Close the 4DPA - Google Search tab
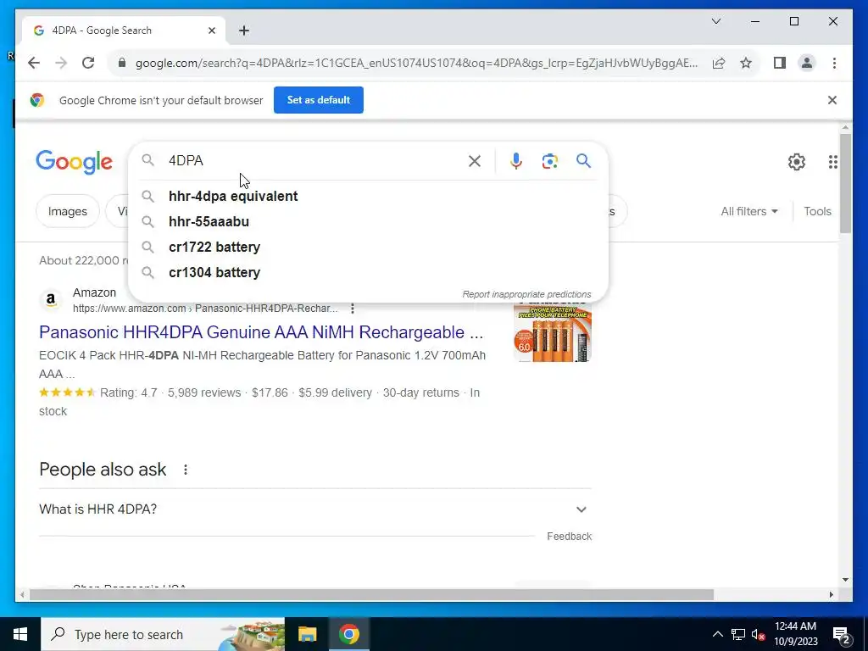The height and width of the screenshot is (651, 868). 211,31
